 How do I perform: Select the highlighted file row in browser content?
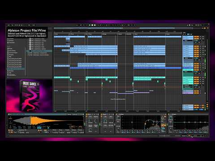(x=39, y=51)
